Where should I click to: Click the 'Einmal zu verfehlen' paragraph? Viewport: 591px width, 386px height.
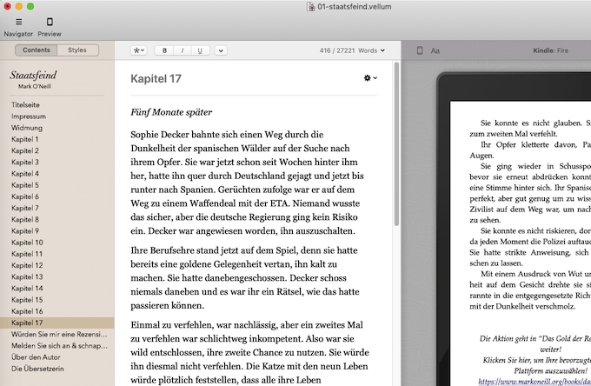point(250,352)
